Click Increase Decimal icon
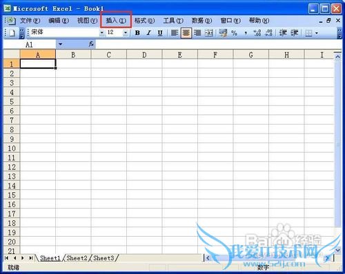The height and width of the screenshot is (274, 345). 257,33
